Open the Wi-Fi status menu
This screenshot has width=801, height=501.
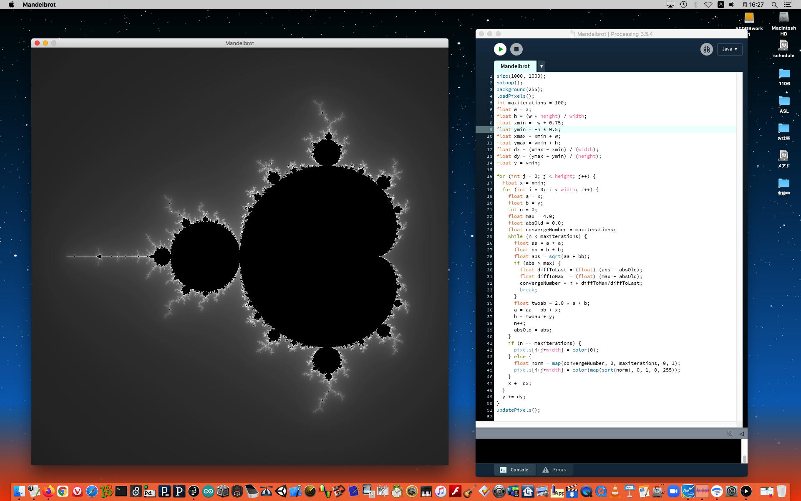708,5
